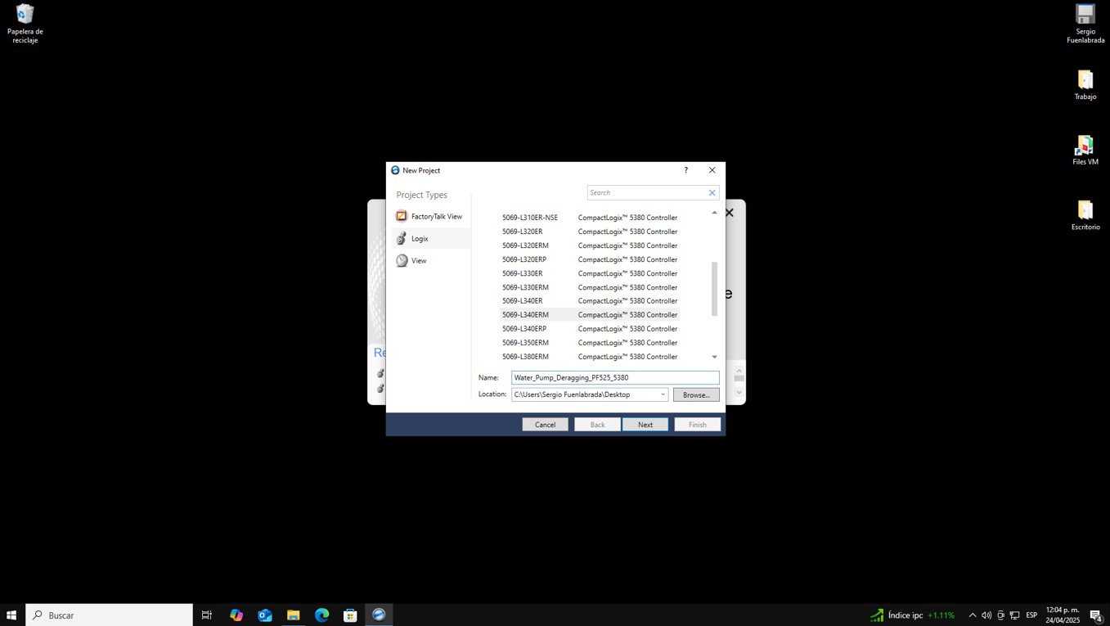This screenshot has width=1110, height=626.
Task: Click the Meet Now tray icon
Action: click(x=1000, y=615)
